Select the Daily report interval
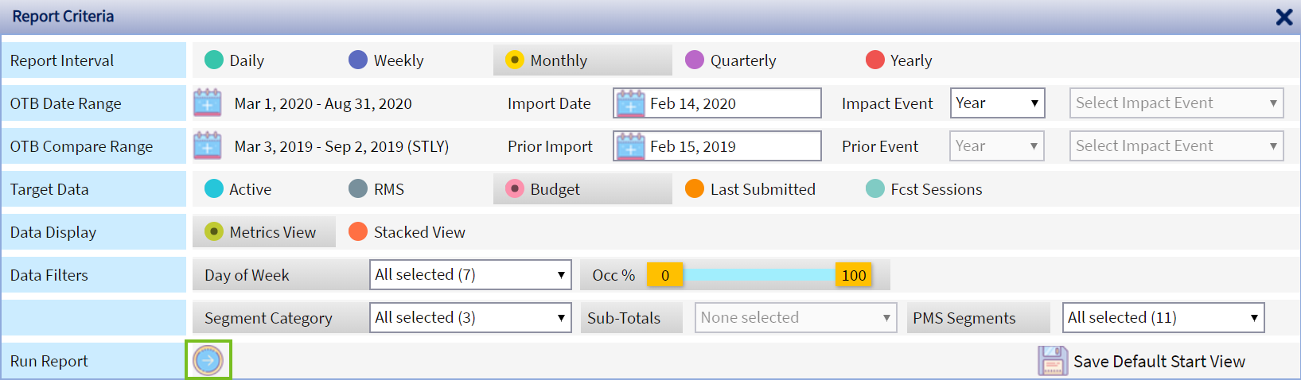 pos(214,60)
